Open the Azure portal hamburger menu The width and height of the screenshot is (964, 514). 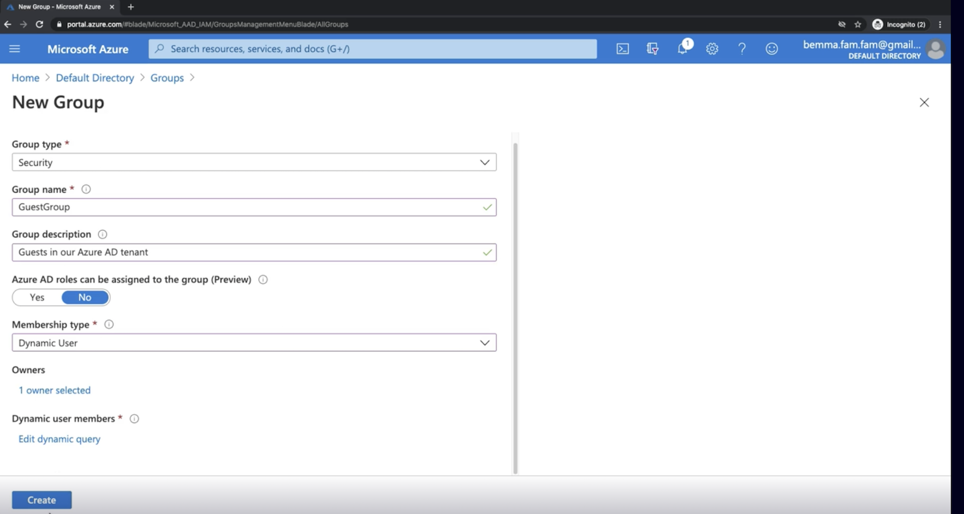click(15, 49)
